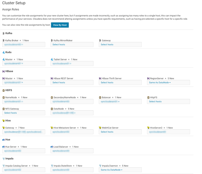Click the HDFS Balancer role icon

click(x=100, y=98)
